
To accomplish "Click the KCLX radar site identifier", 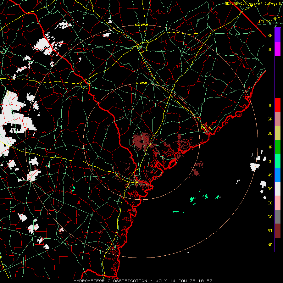I will point(161,281).
